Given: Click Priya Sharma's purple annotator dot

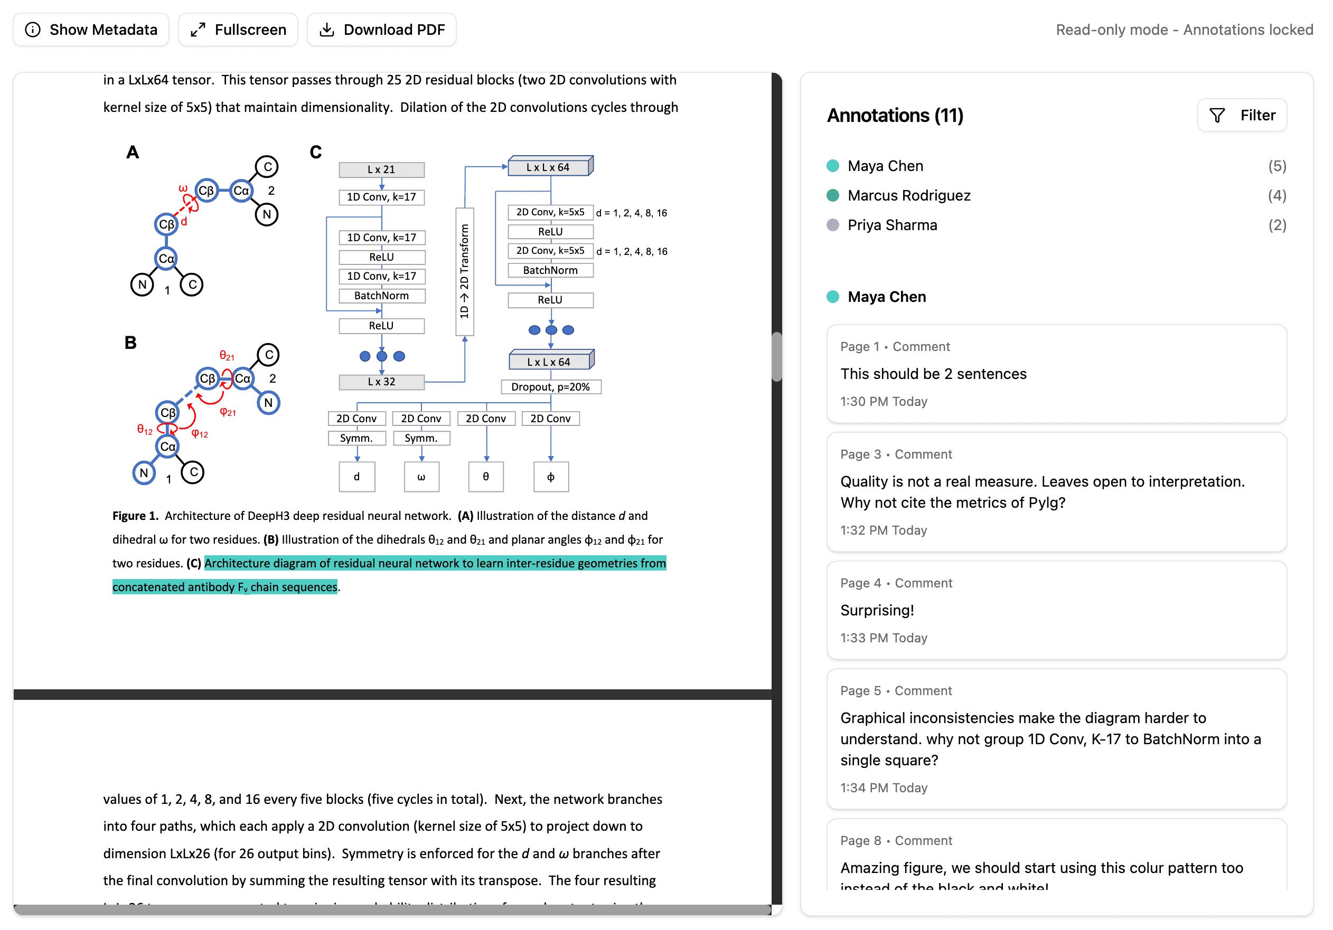Looking at the screenshot, I should pyautogui.click(x=832, y=225).
